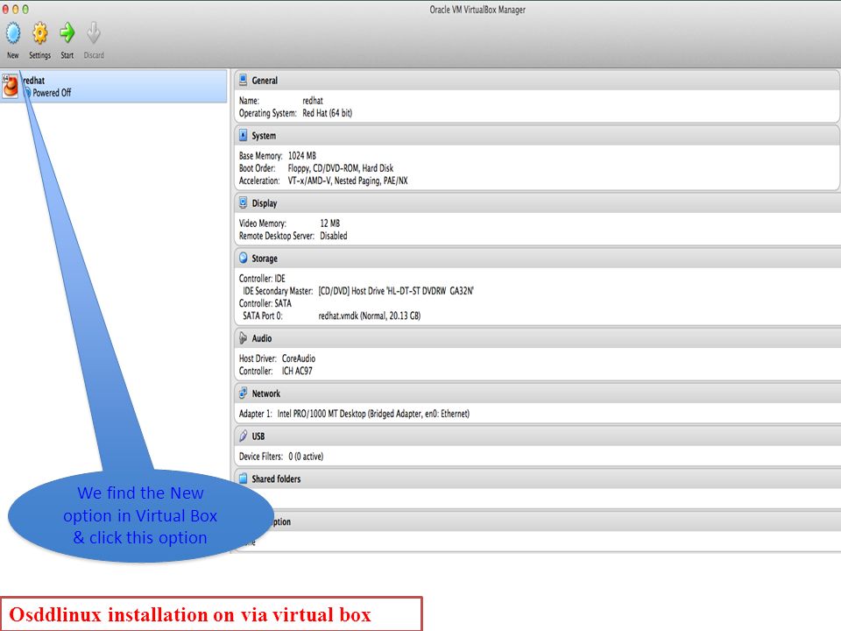Click the USB section plug icon
Viewport: 841px width, 631px height.
point(243,436)
